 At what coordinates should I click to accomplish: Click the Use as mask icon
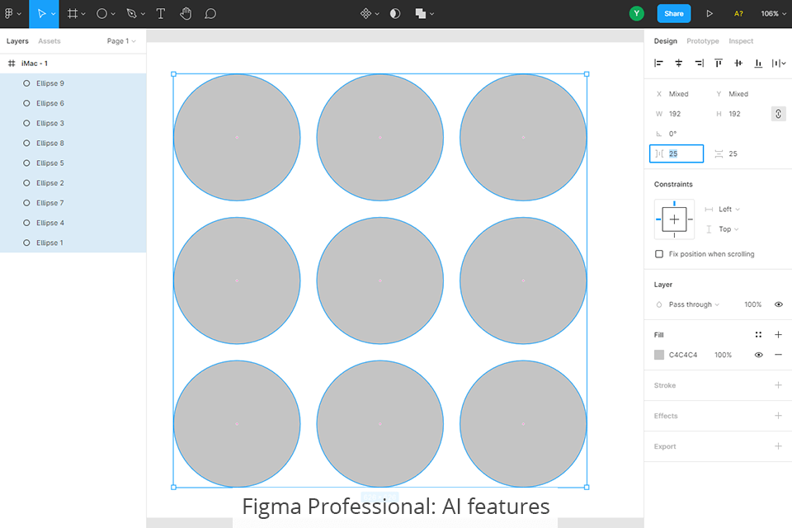point(395,14)
